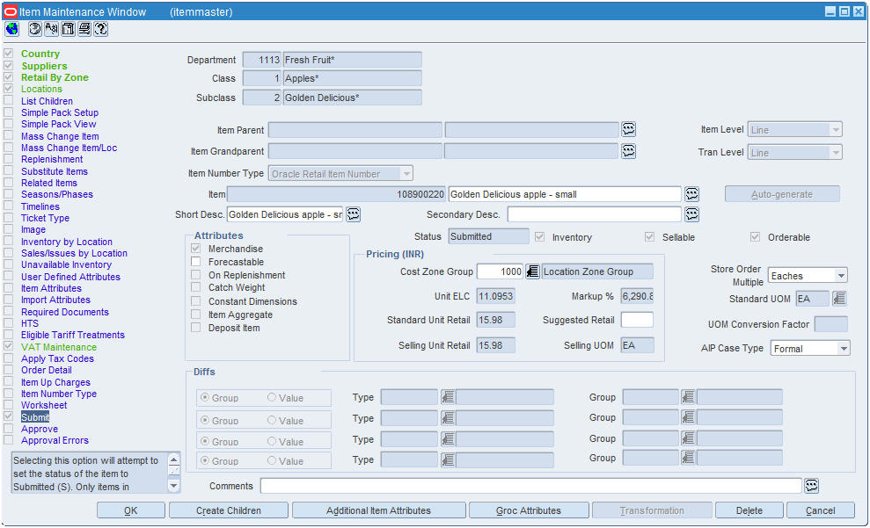
Task: Open fourth Diffs Type list-of-values icon
Action: (448, 459)
